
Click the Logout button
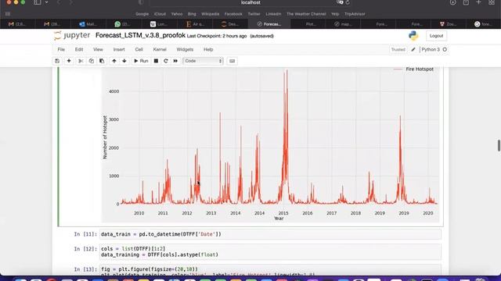coord(436,36)
